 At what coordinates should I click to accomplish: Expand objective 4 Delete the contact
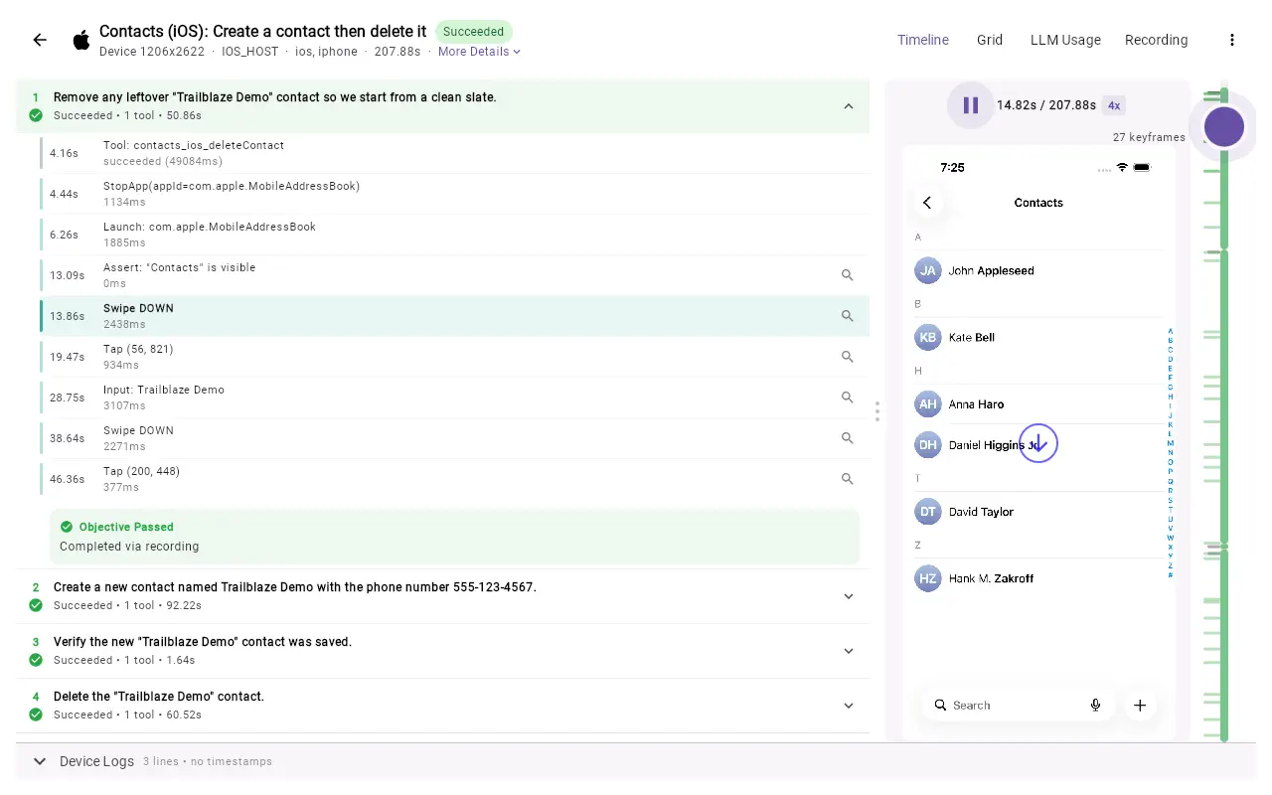849,706
